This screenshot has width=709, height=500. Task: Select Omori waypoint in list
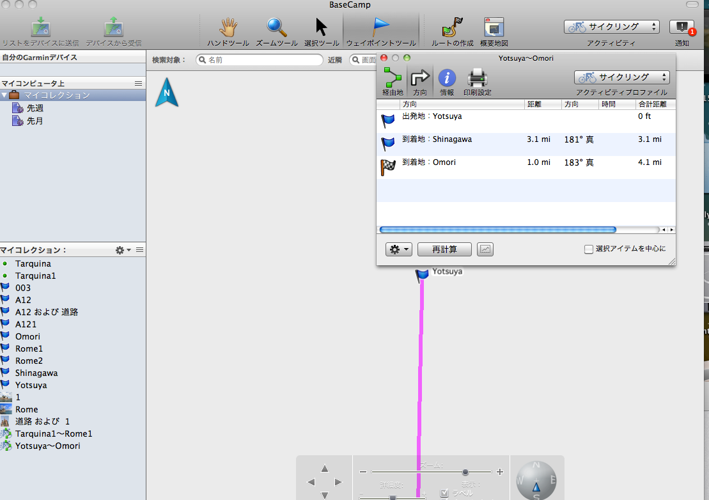click(x=27, y=336)
